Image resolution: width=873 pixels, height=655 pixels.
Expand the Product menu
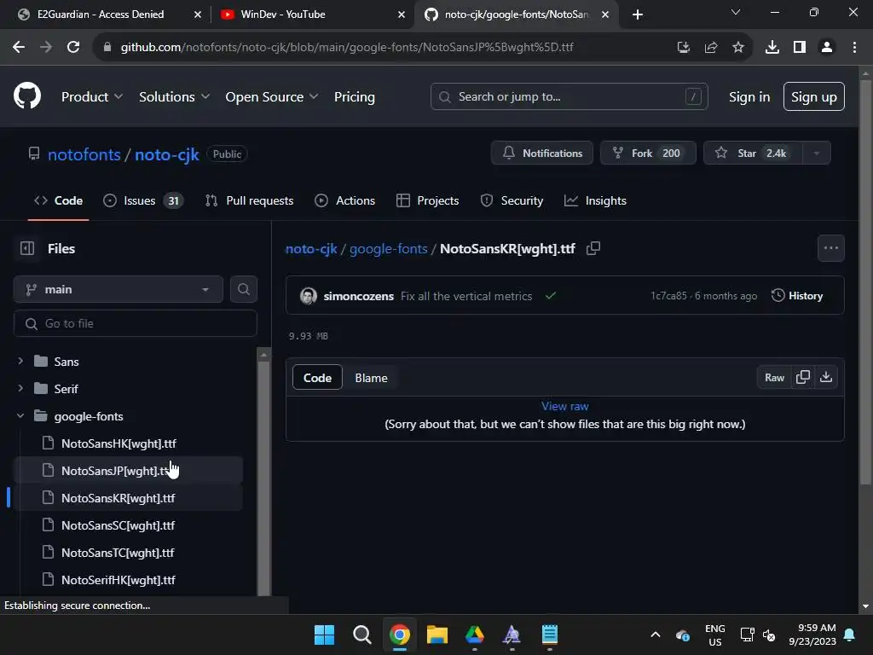tap(92, 97)
